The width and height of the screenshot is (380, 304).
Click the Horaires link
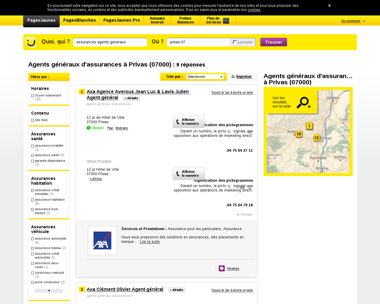(x=233, y=269)
